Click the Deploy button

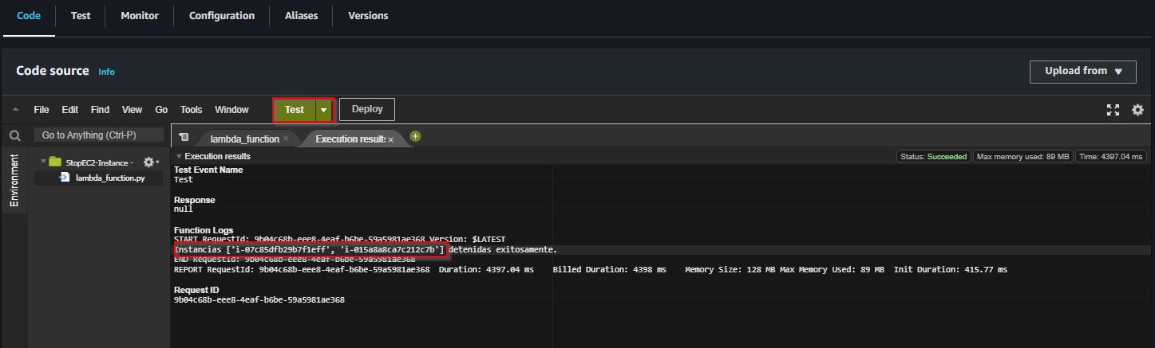tap(367, 110)
